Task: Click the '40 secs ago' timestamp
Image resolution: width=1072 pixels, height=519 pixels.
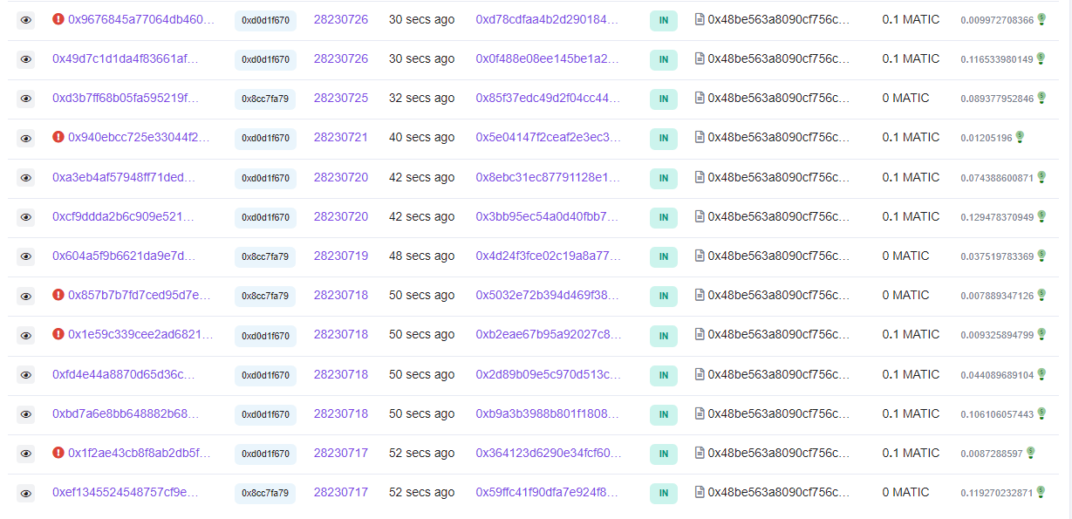Action: pos(421,137)
